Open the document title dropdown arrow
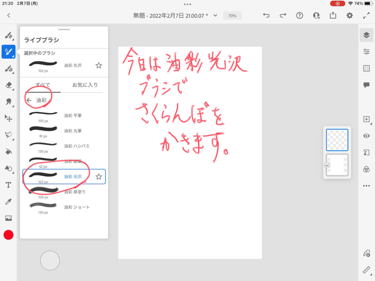 [x=215, y=15]
